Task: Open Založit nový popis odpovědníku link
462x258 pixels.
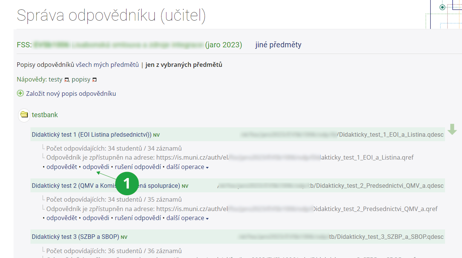Action: [x=71, y=94]
